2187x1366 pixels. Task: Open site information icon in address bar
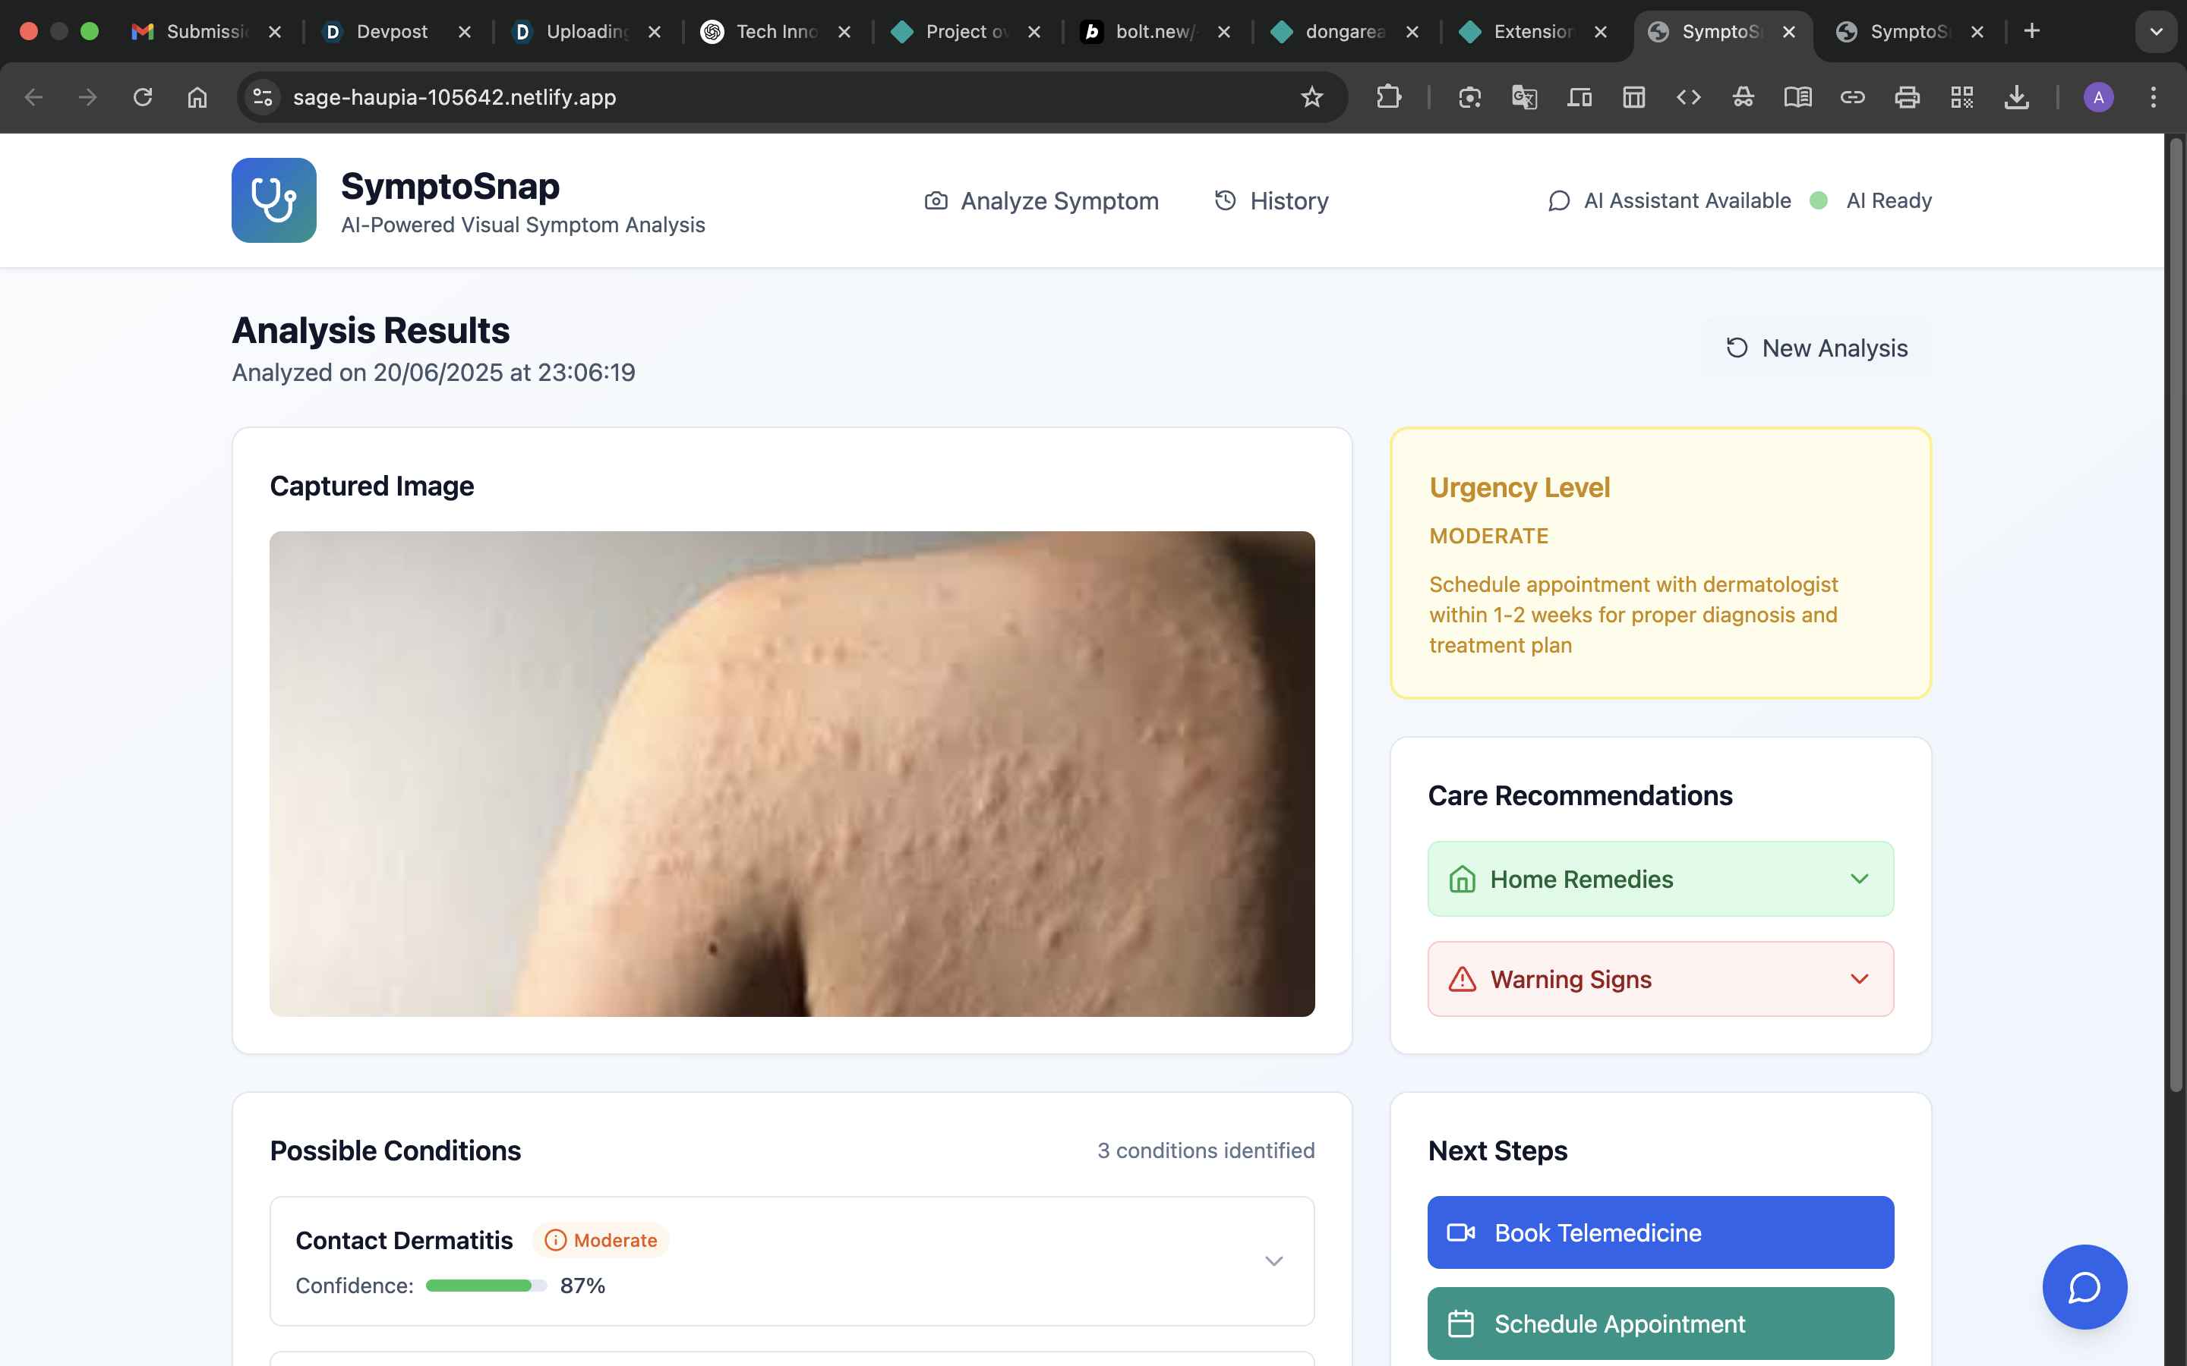click(263, 96)
